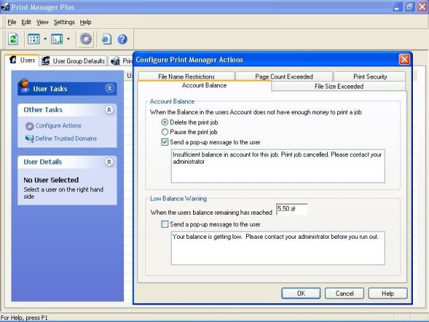Click the web report document toolbar icon
429x322 pixels.
coord(107,39)
